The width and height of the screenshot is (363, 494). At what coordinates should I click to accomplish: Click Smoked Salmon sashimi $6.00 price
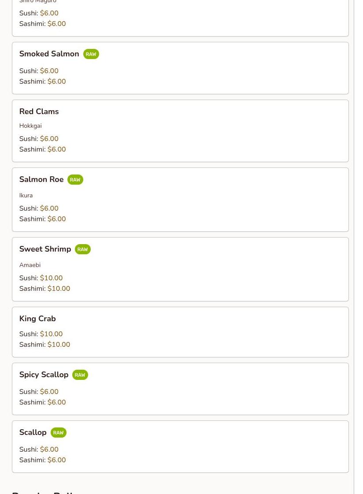tap(56, 82)
